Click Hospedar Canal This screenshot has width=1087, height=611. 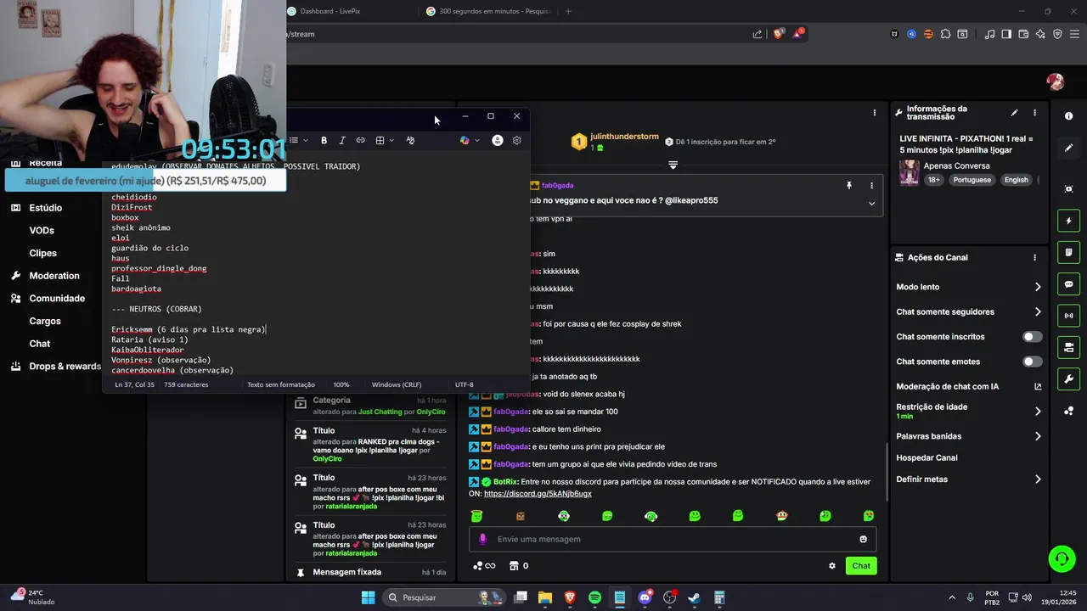point(926,457)
